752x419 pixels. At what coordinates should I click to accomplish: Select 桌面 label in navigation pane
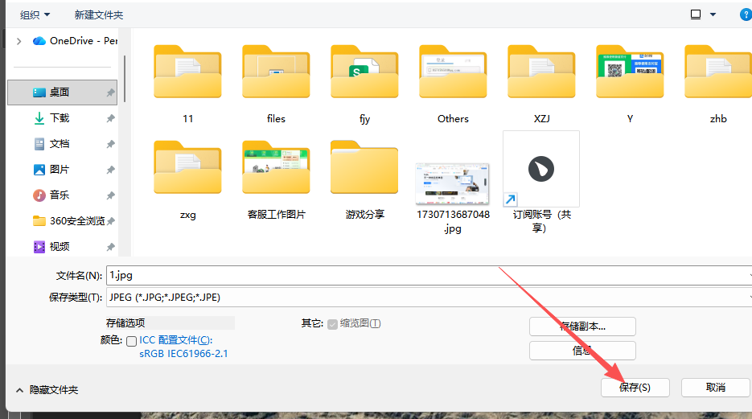tap(60, 92)
